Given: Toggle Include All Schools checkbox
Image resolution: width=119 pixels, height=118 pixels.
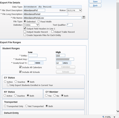Looking at the screenshot, I should (x=20, y=72).
